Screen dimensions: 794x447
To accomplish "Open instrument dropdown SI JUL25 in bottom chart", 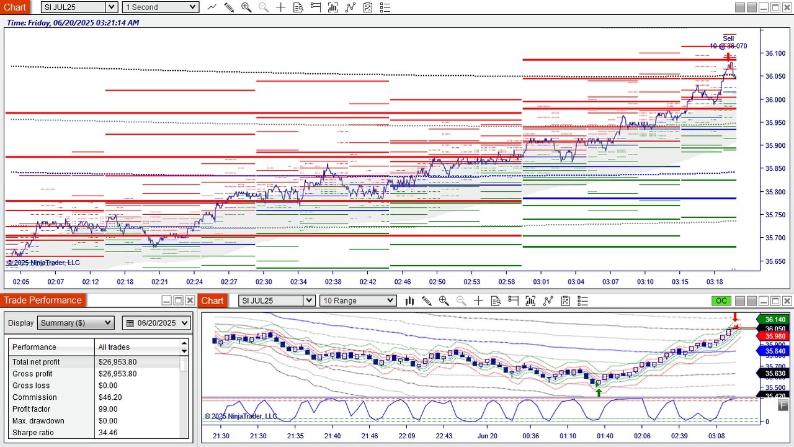I will (277, 301).
